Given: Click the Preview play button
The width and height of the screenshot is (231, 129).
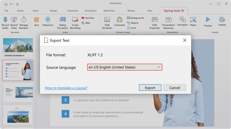Looking at the screenshot, I should (208, 19).
